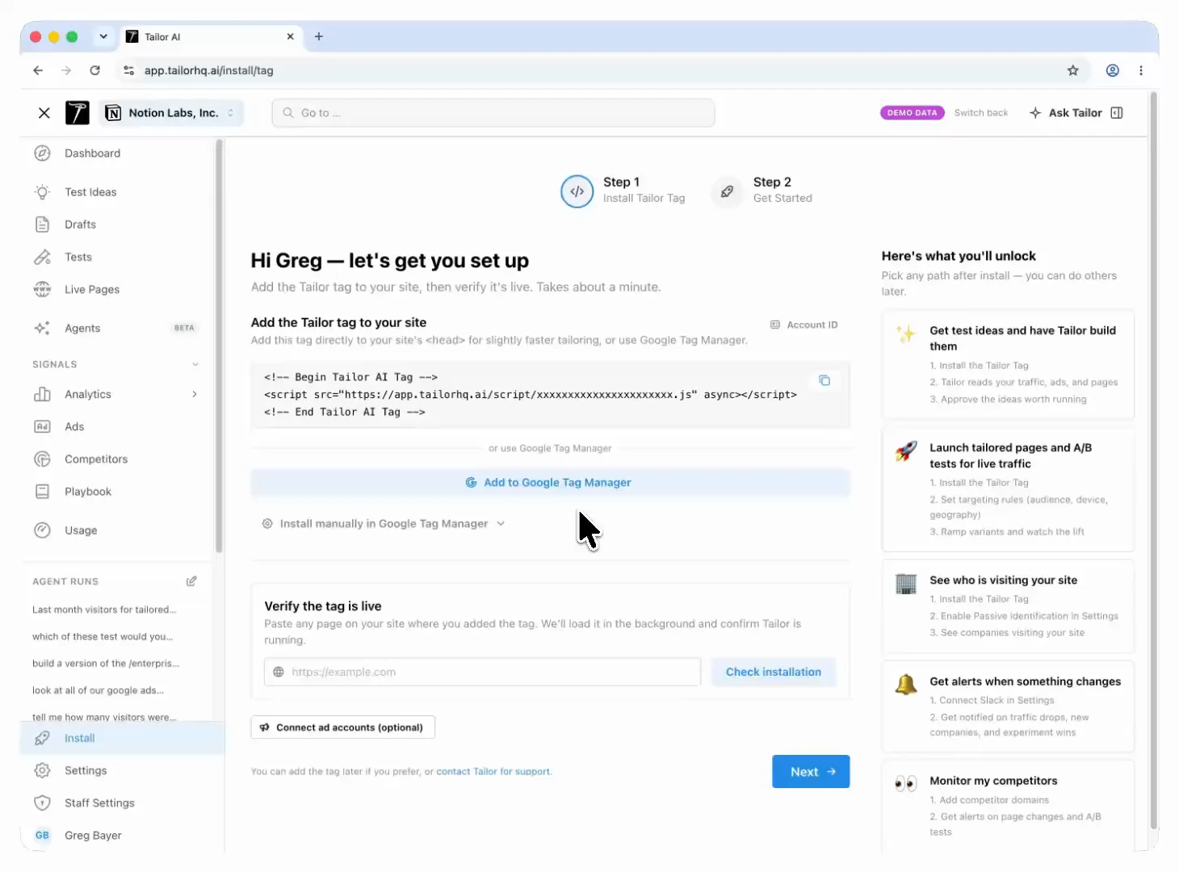
Task: Click the sidebar vertical scrollbar
Action: [x=219, y=347]
